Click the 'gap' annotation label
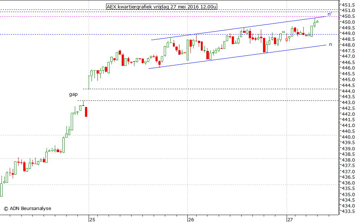Image resolution: width=356 pixels, height=222 pixels. pos(73,94)
